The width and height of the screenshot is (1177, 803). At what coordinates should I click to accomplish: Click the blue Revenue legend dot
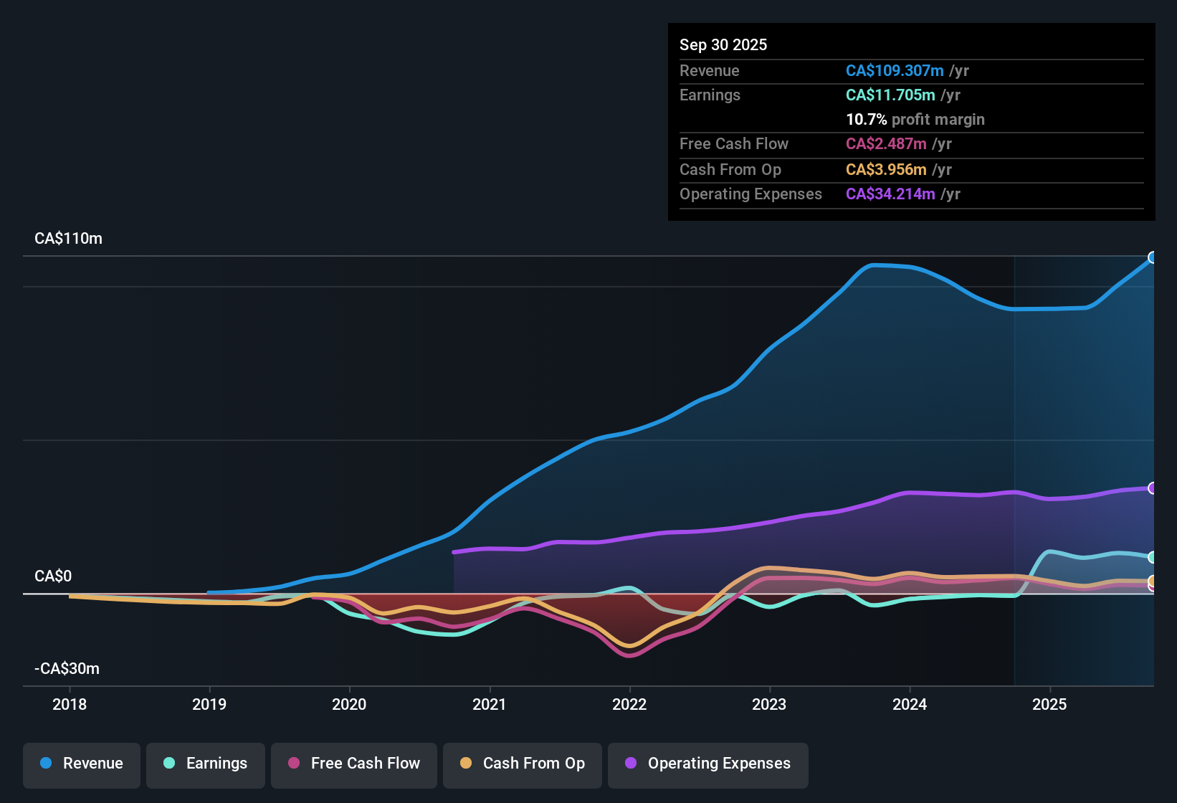tap(45, 764)
